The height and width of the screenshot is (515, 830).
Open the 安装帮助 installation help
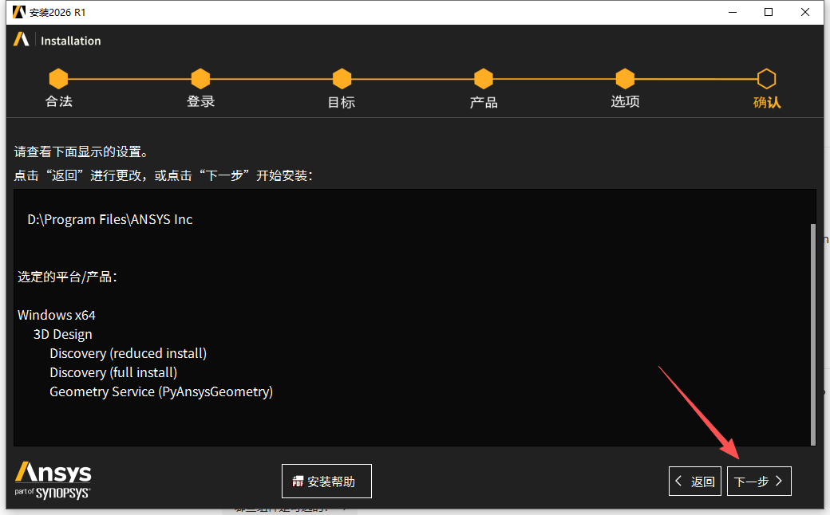(326, 481)
